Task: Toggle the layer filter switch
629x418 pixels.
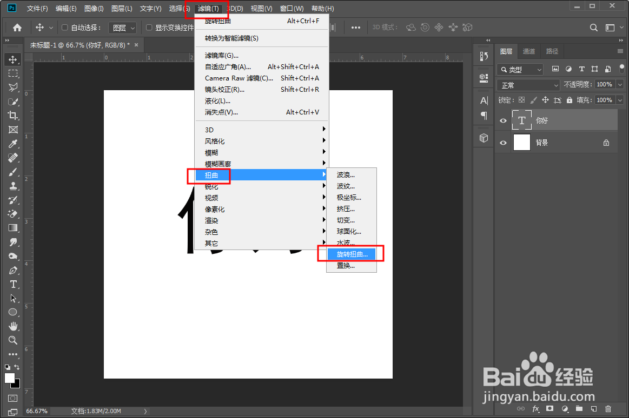Action: [622, 69]
